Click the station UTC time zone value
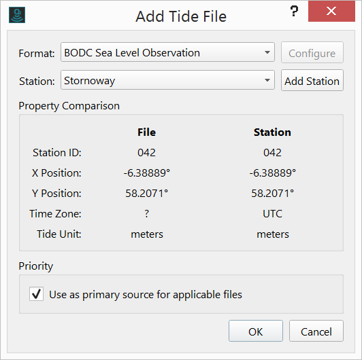This screenshot has height=360, width=362. [272, 214]
